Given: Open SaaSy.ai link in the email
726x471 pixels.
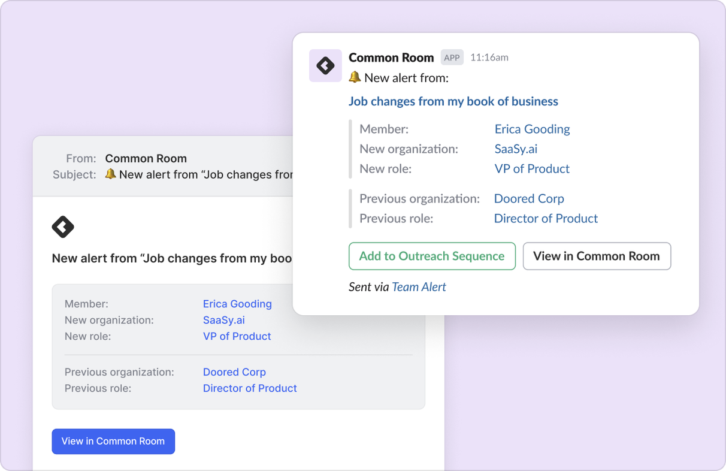Looking at the screenshot, I should [224, 320].
